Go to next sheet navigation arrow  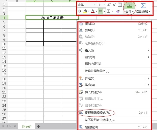coord(10,126)
